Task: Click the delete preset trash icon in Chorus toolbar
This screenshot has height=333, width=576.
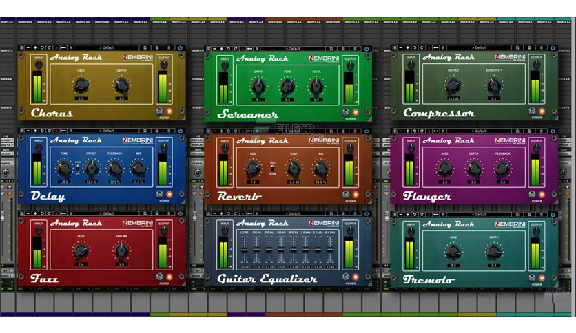Action: pyautogui.click(x=169, y=47)
